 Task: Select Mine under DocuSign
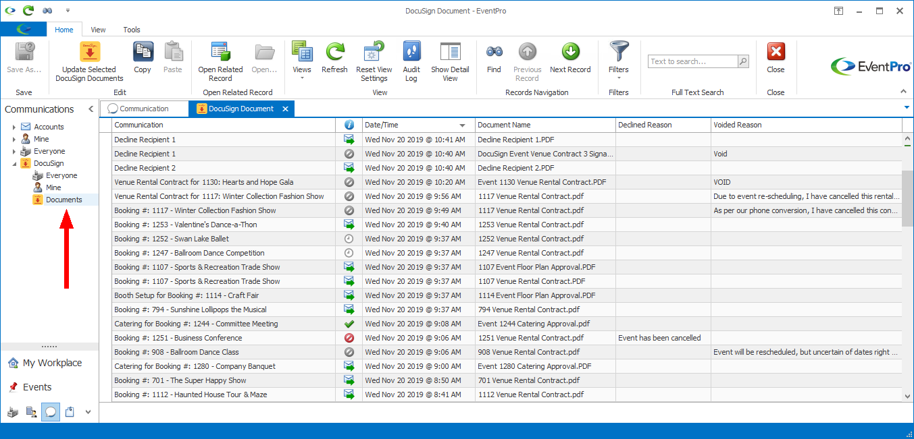[53, 187]
